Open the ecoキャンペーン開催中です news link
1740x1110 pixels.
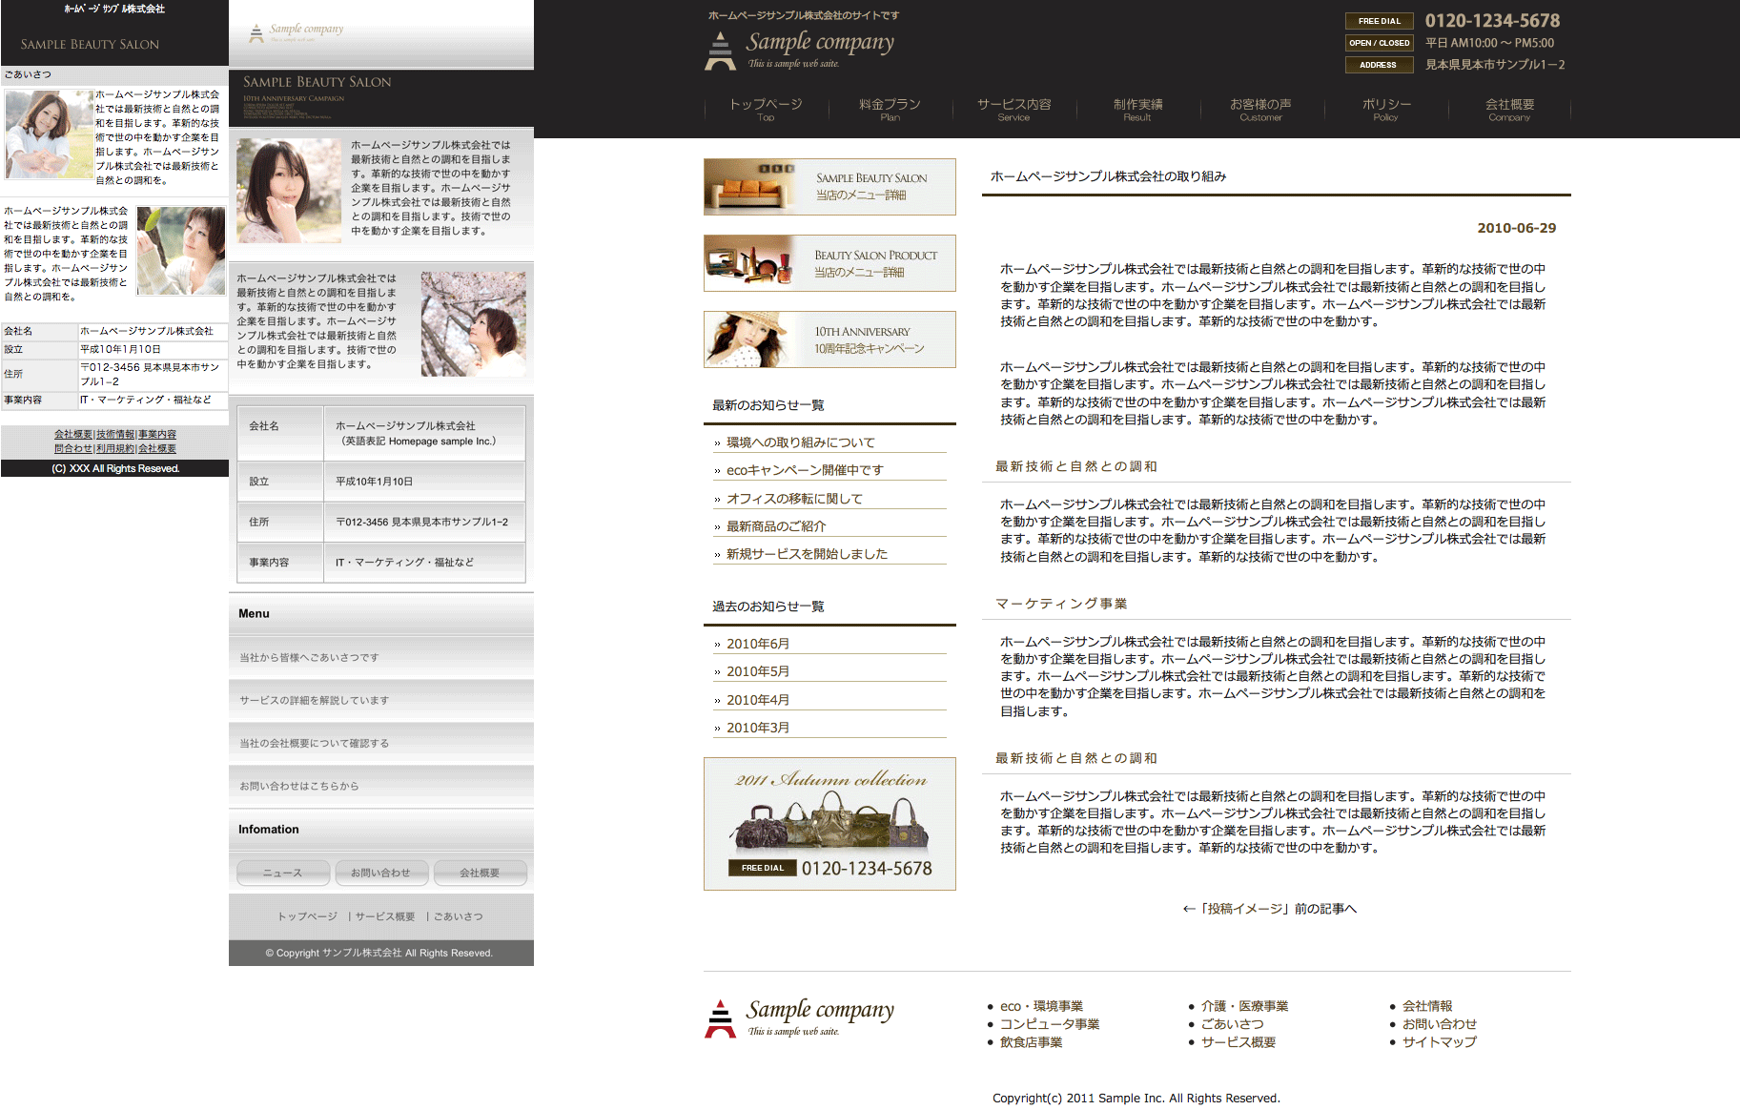click(805, 470)
